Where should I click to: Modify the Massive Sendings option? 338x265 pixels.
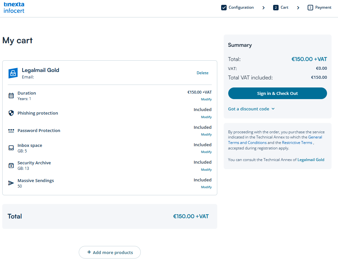[206, 187]
